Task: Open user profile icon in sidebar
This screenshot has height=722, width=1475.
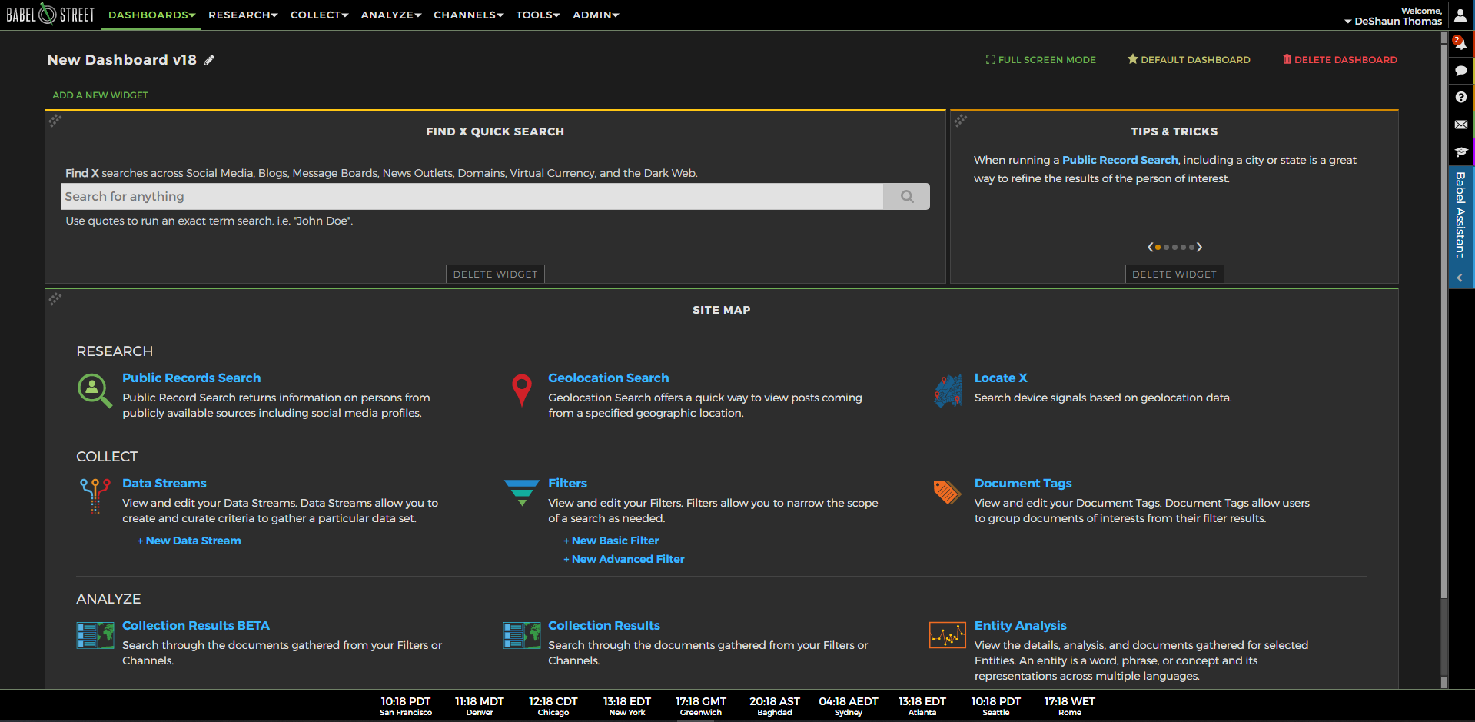Action: pos(1460,15)
